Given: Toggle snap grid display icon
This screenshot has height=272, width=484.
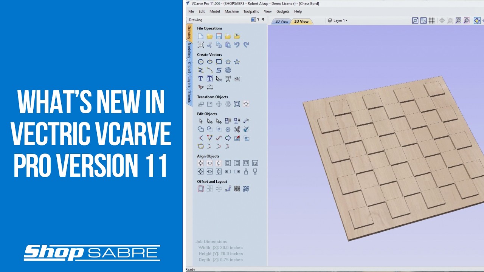Looking at the screenshot, I should point(431,20).
